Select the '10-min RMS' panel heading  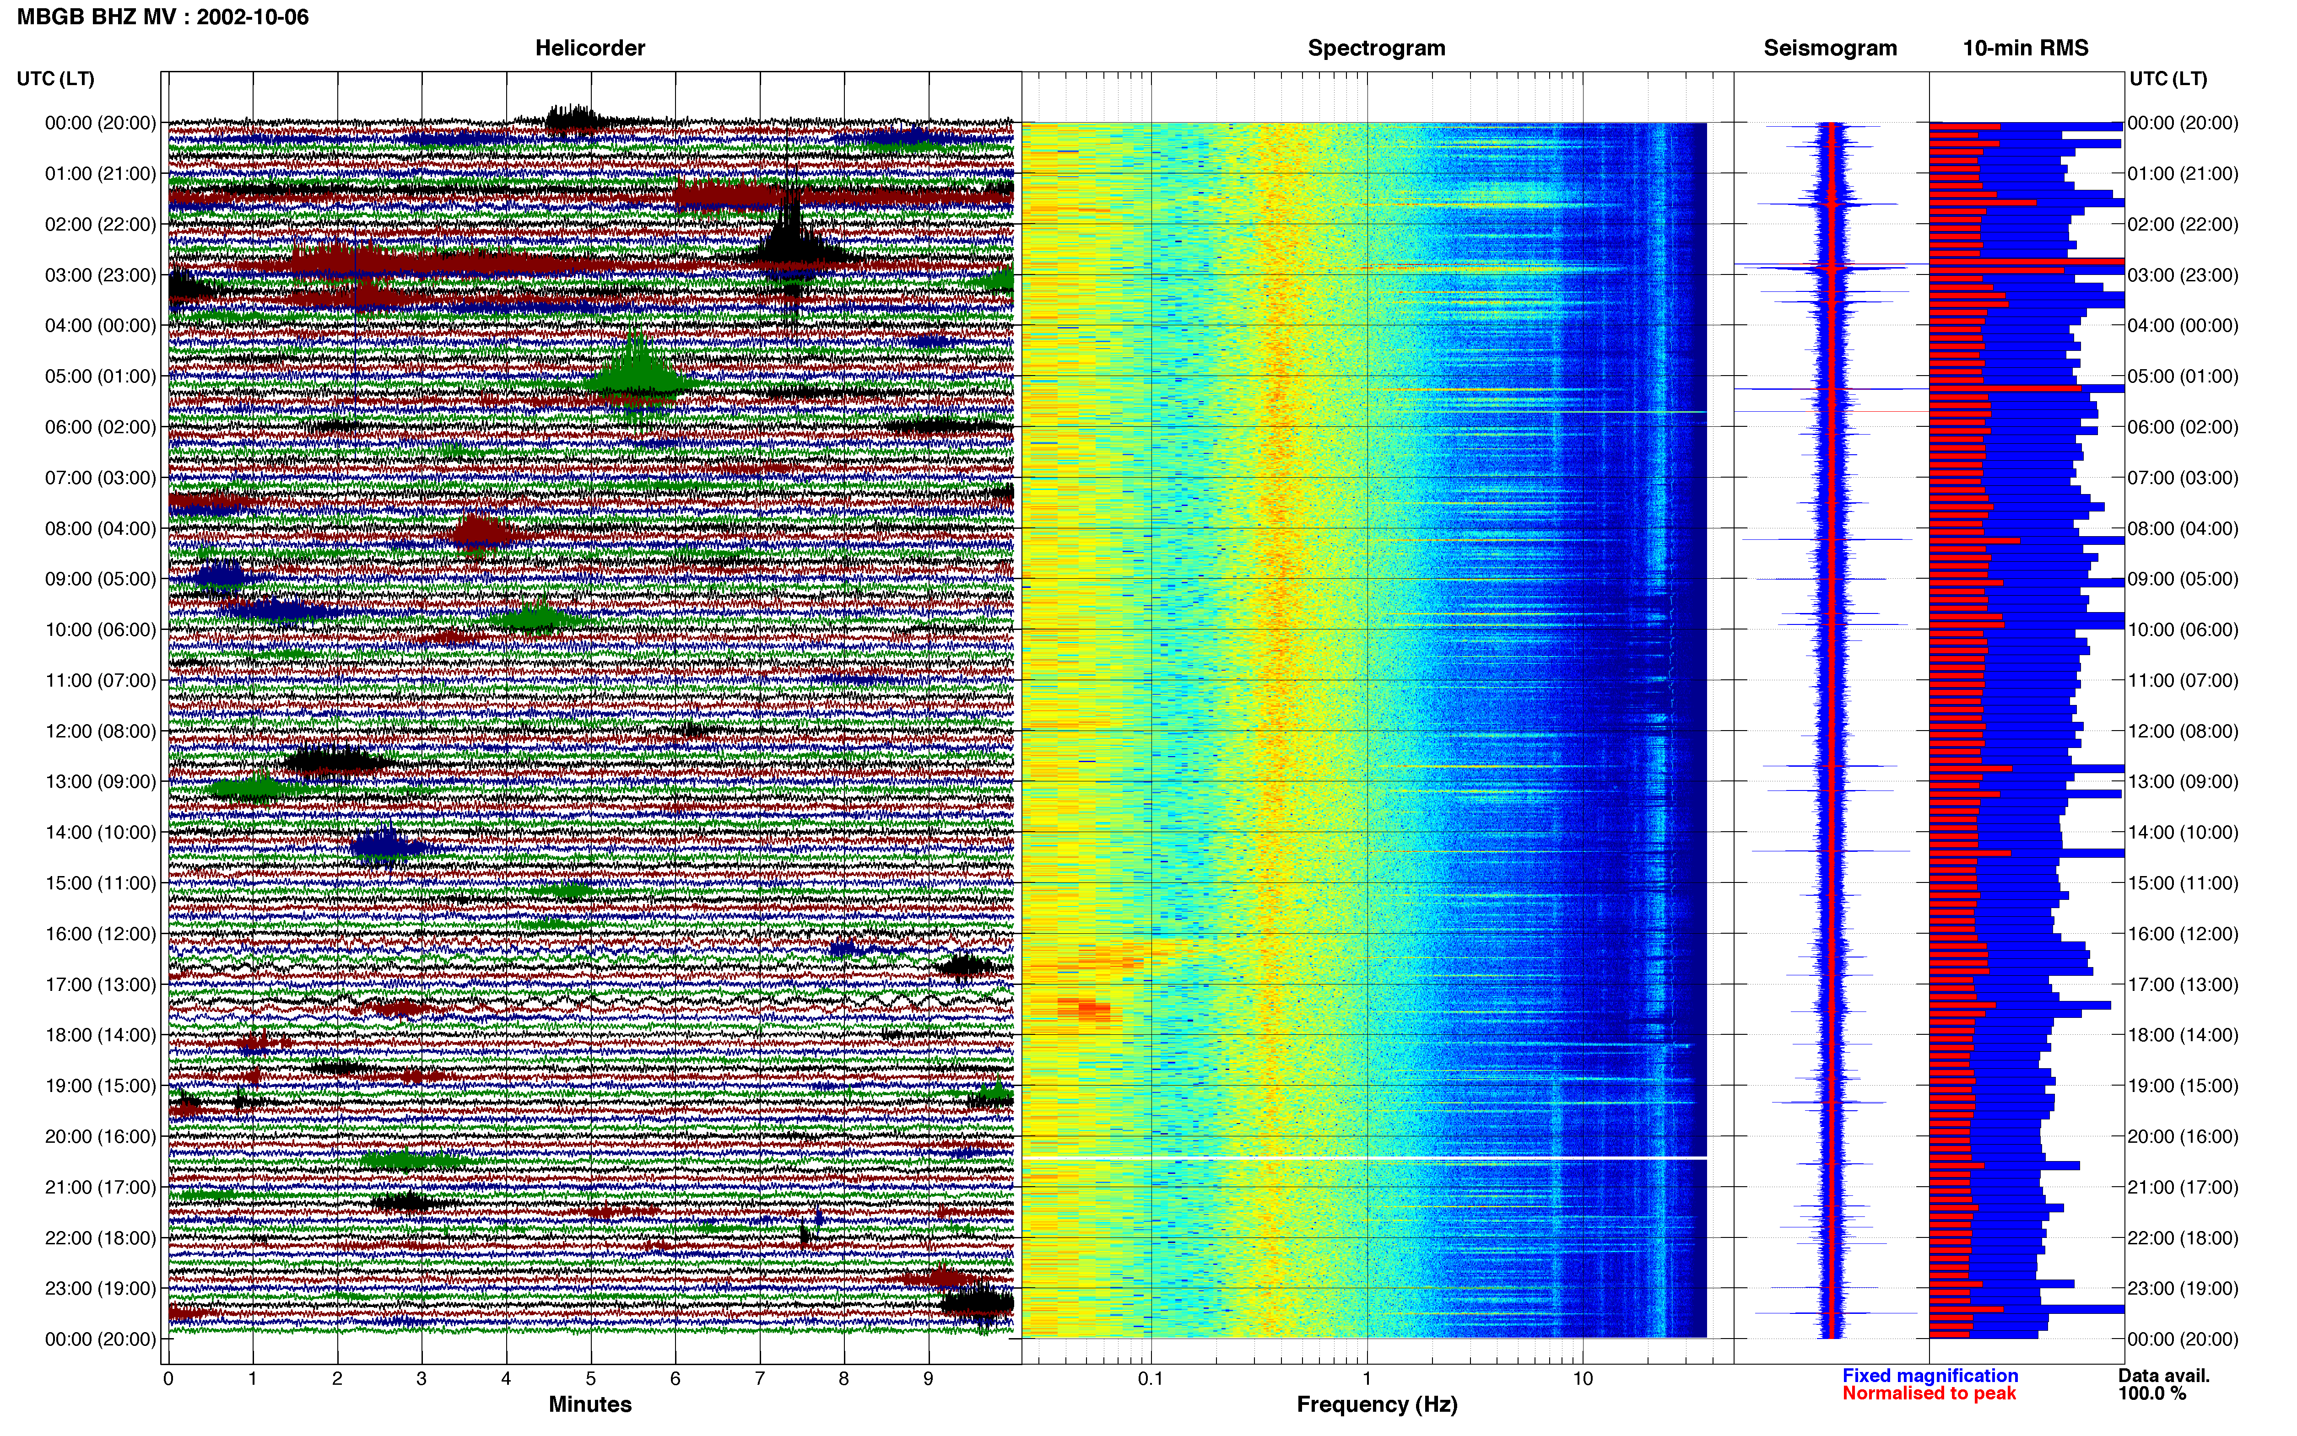(x=2025, y=48)
